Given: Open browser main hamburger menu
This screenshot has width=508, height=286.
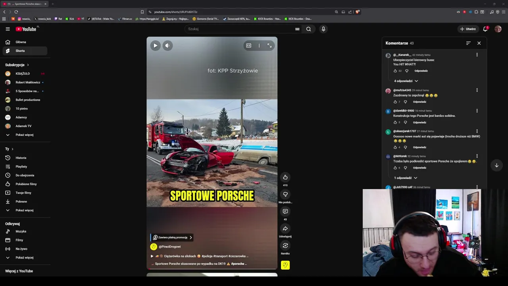Looking at the screenshot, I should tap(503, 12).
